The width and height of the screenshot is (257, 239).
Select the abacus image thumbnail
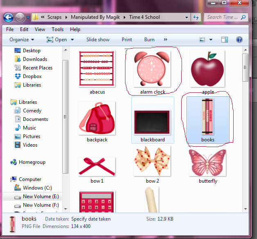coord(97,69)
